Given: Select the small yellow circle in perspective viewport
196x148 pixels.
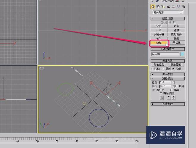Looking at the screenshot, I should point(84,103).
